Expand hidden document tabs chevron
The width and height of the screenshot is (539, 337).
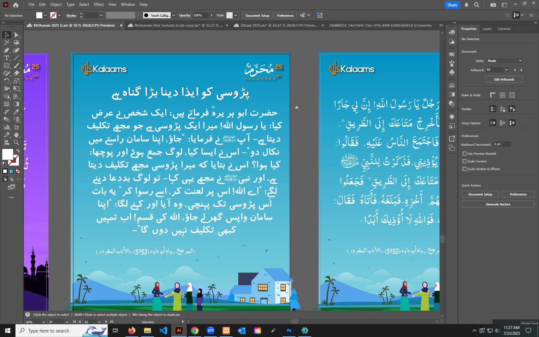pyautogui.click(x=441, y=25)
